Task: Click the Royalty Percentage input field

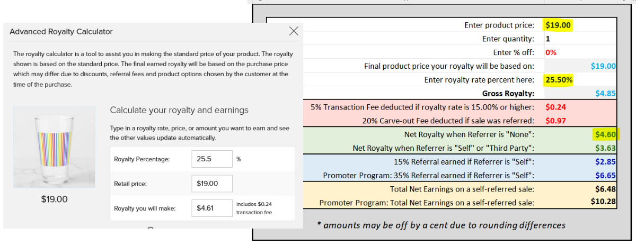Action: (x=211, y=159)
